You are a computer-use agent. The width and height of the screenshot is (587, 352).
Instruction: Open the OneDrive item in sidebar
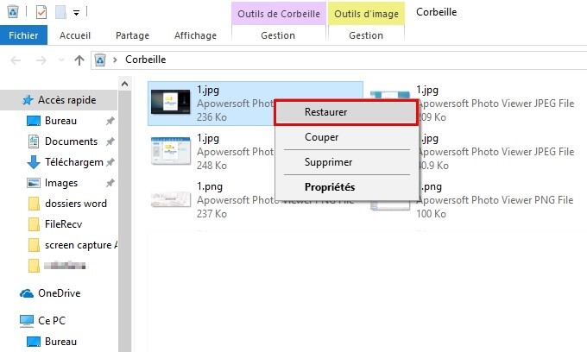click(59, 293)
